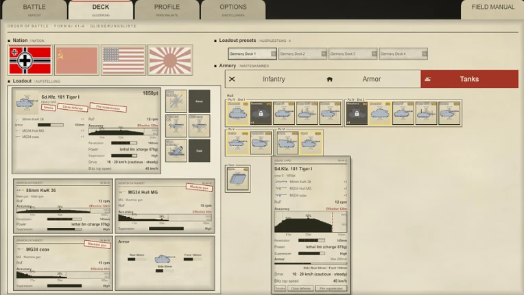Click the MG34 coax datasheet title
The image size is (524, 295).
(38, 250)
